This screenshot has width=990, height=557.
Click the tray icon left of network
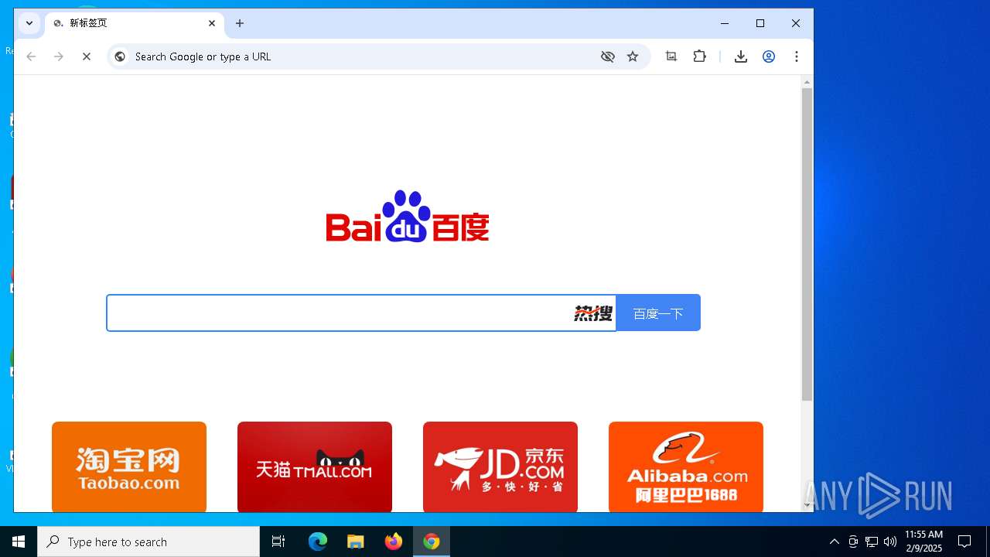click(x=853, y=542)
